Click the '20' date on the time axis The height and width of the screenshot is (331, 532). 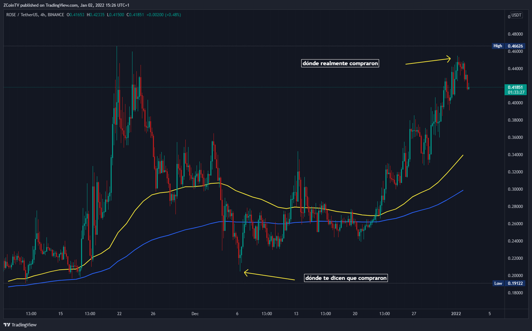tap(355, 314)
